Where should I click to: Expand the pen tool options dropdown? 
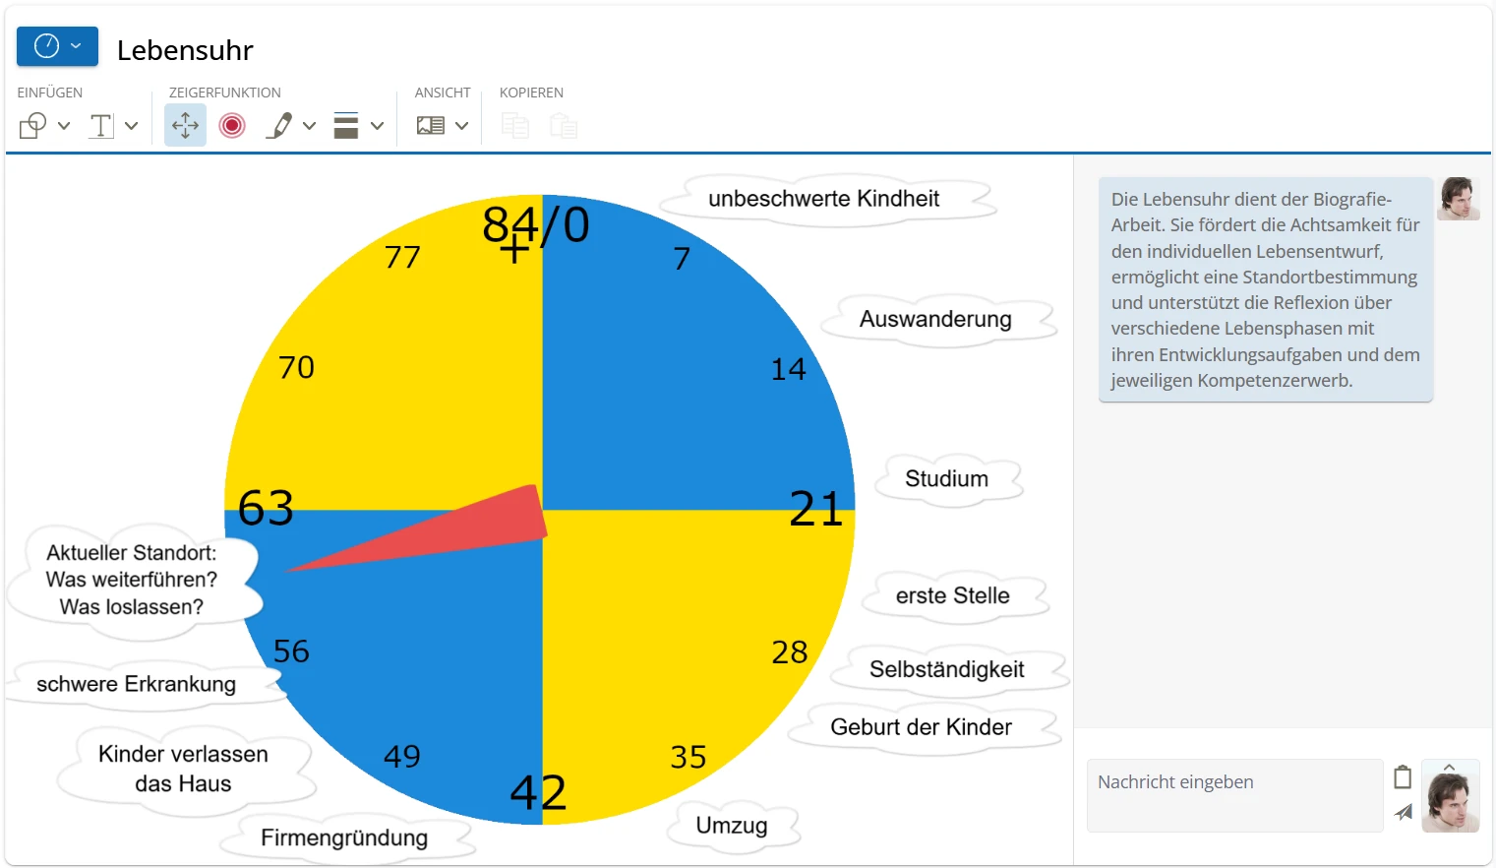tap(309, 126)
